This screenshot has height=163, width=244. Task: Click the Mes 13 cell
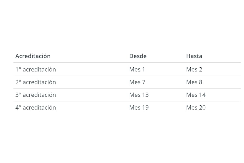139,95
